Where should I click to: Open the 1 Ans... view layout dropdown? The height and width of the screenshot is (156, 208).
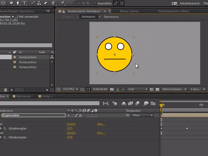[x=198, y=89]
